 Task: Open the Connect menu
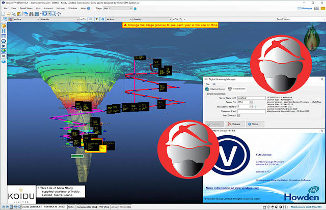point(48,8)
